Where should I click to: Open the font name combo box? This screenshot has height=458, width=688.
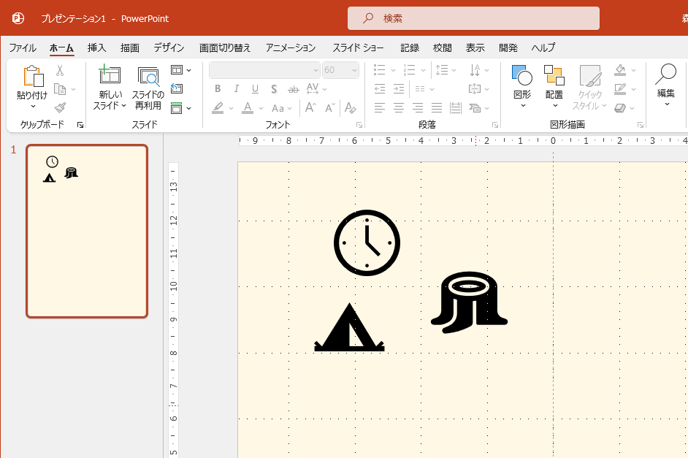click(264, 70)
